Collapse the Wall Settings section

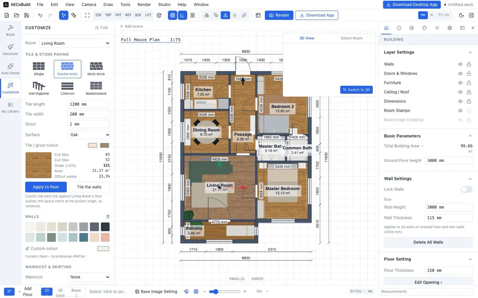tap(470, 179)
